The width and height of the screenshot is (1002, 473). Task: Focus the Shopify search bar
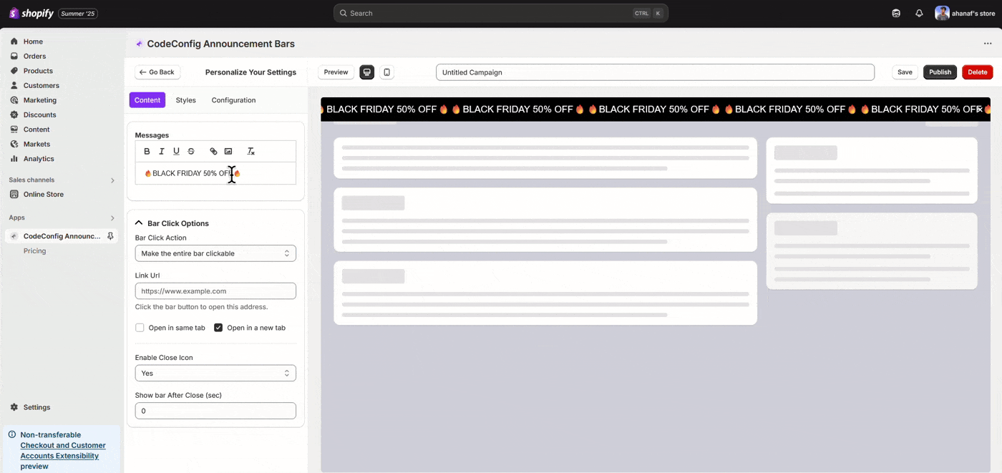pyautogui.click(x=501, y=13)
